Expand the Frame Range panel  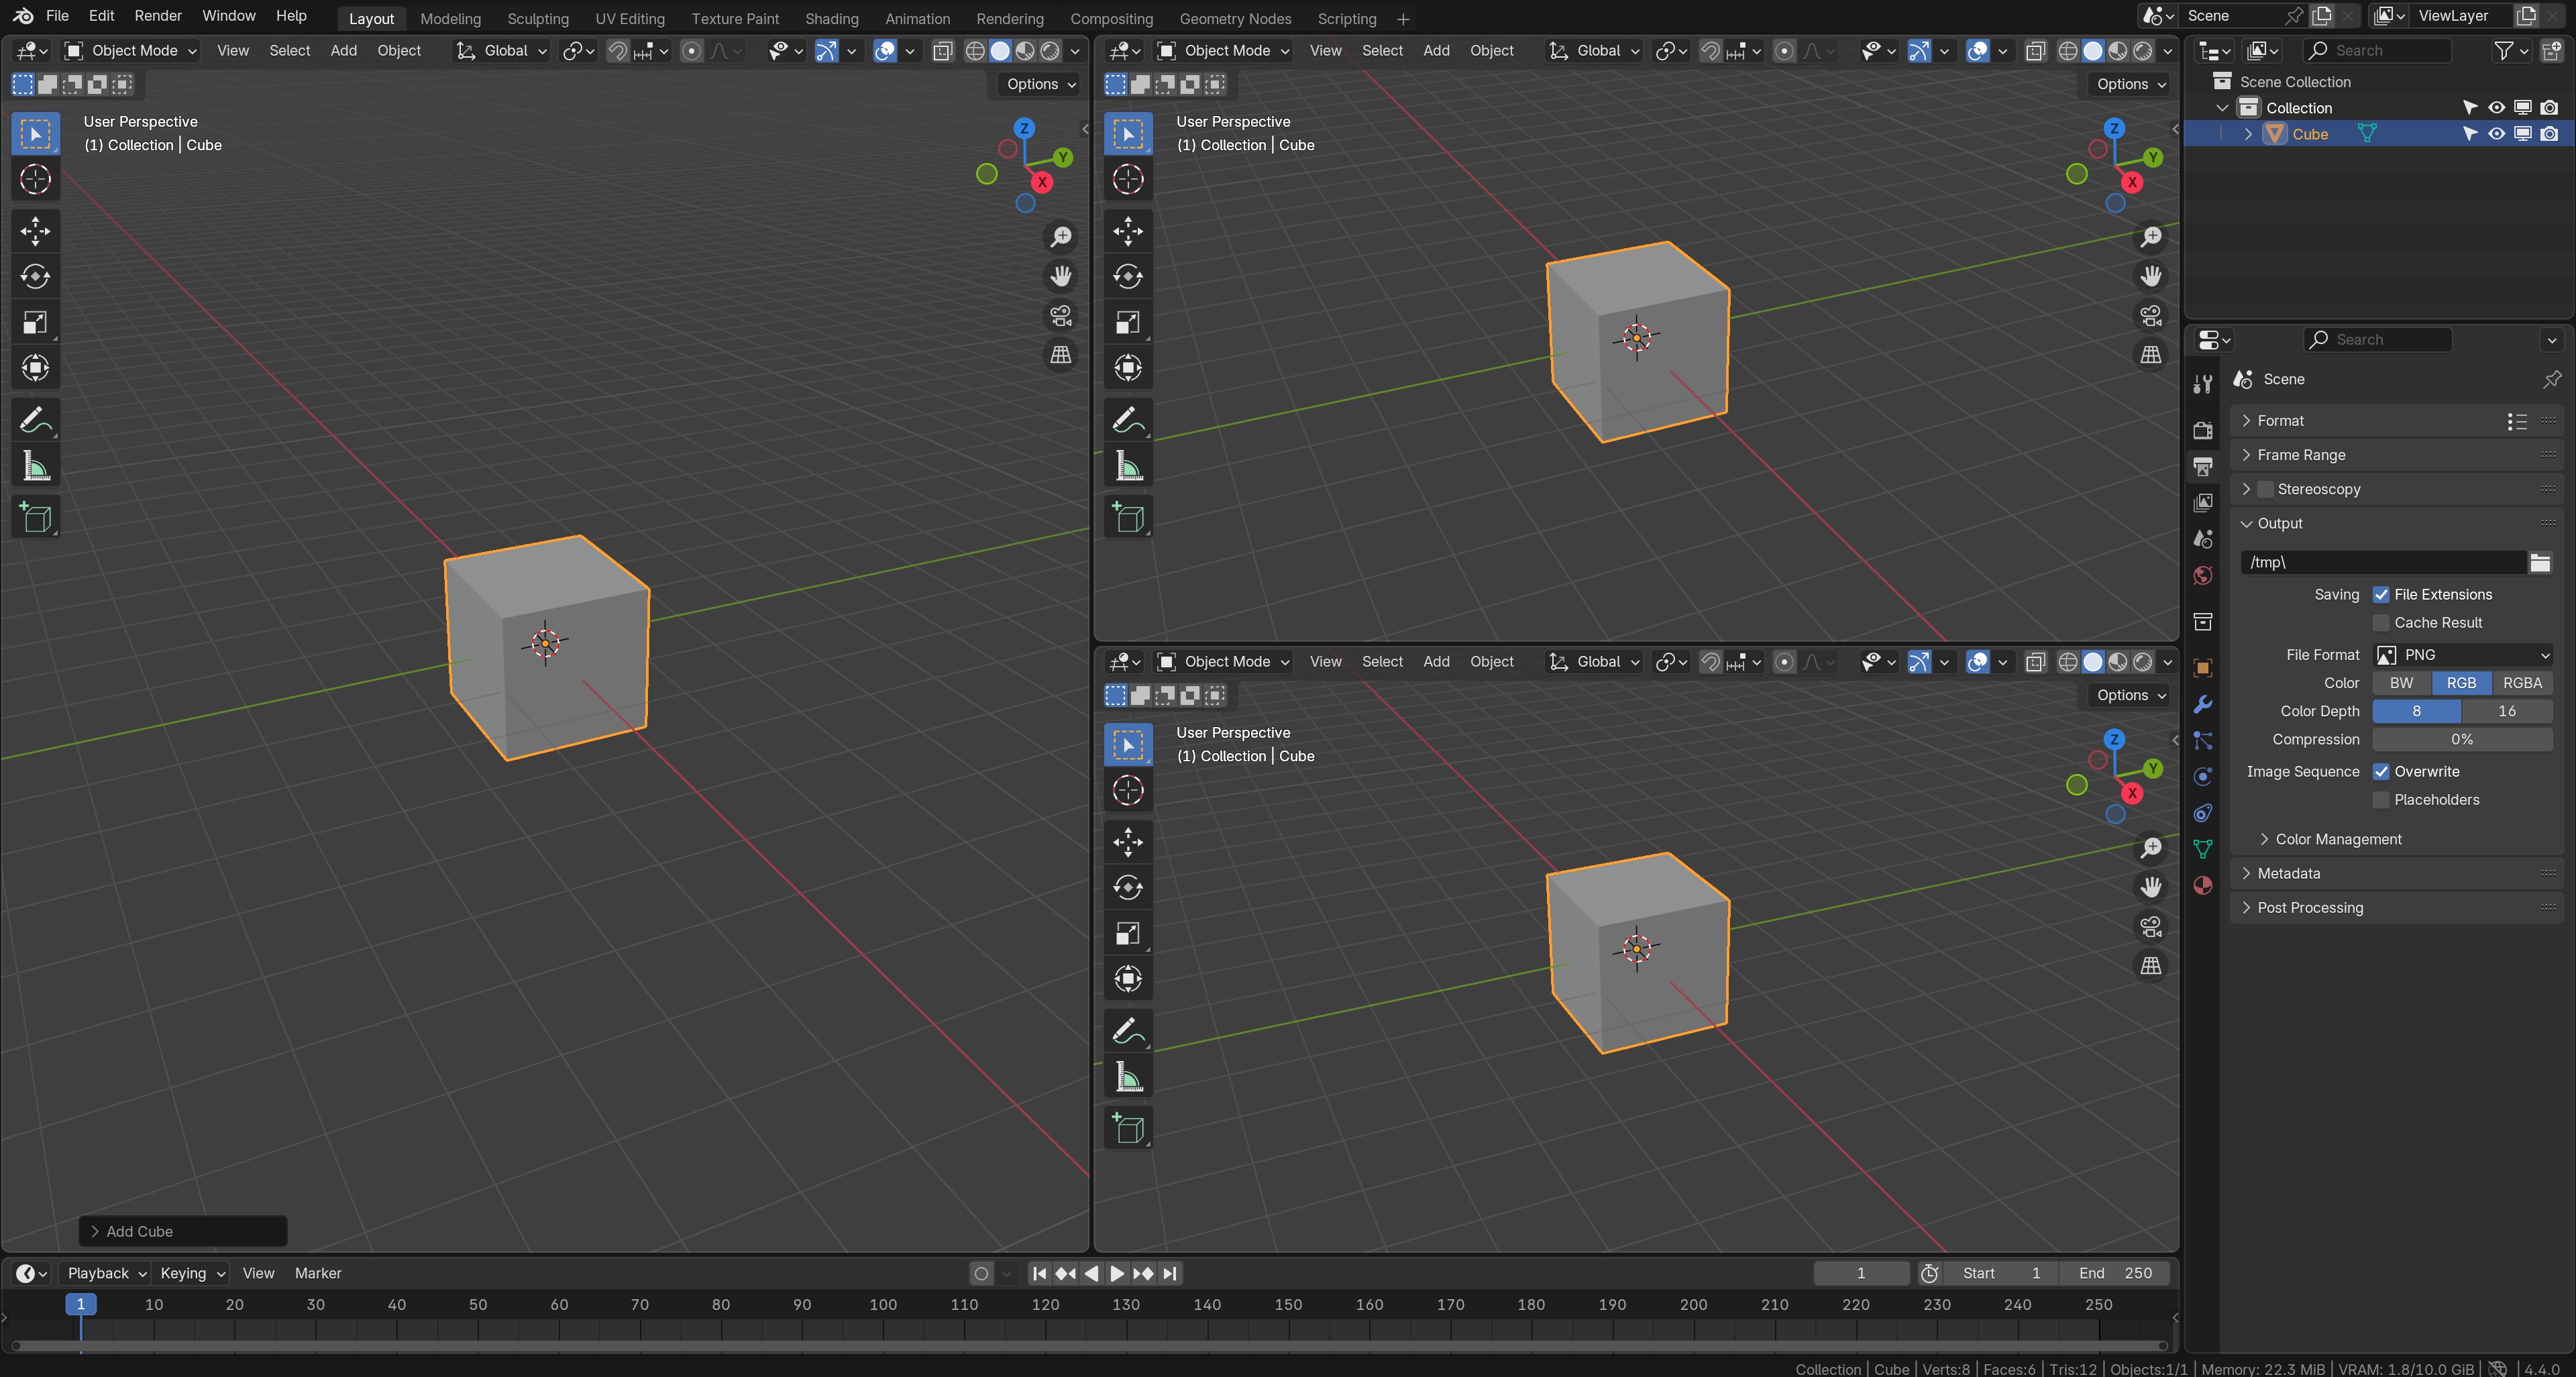click(x=2301, y=455)
